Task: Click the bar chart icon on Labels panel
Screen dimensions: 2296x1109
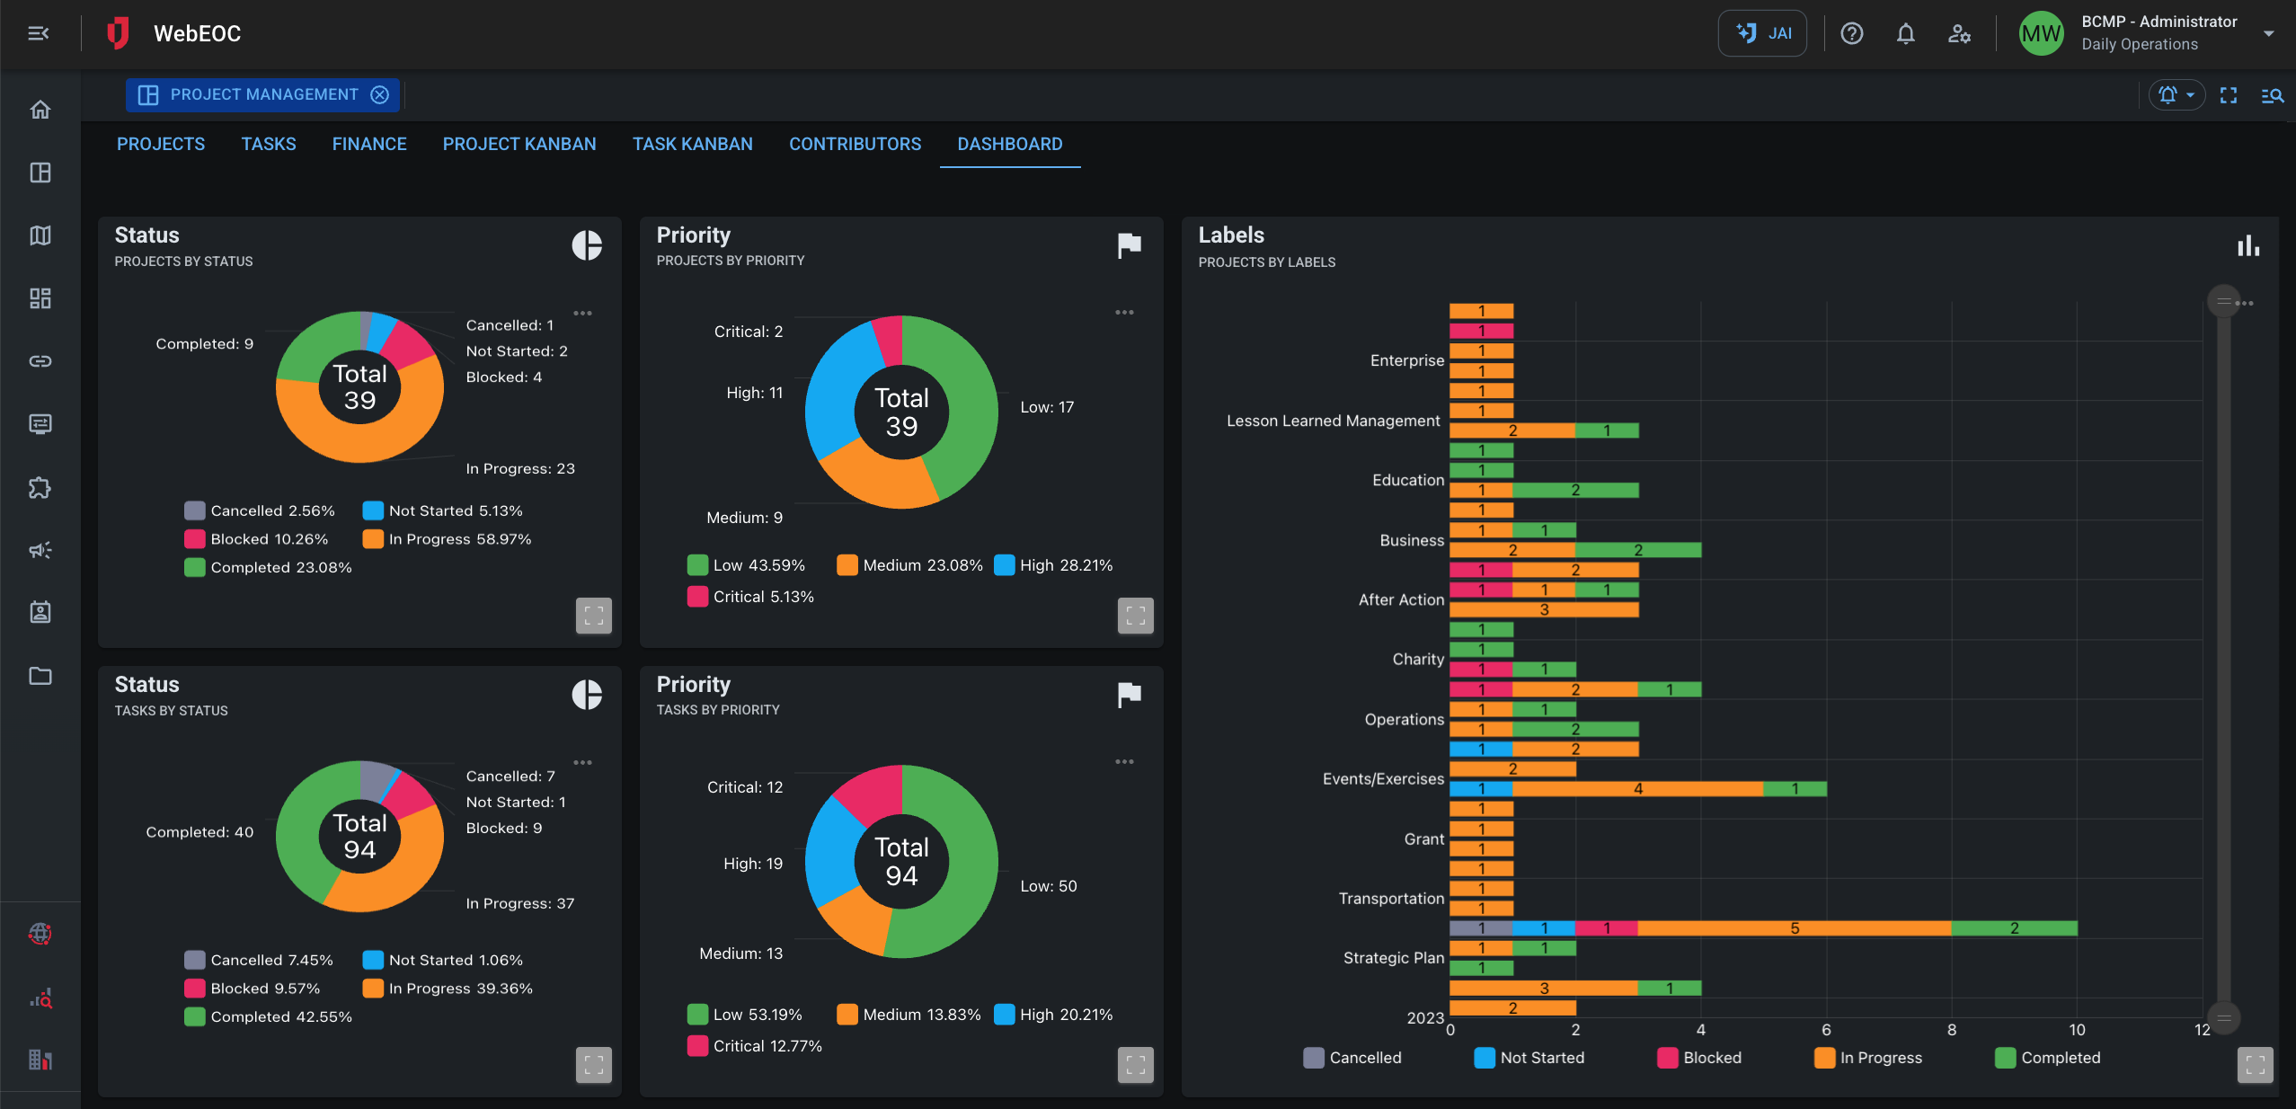Action: (x=2247, y=245)
